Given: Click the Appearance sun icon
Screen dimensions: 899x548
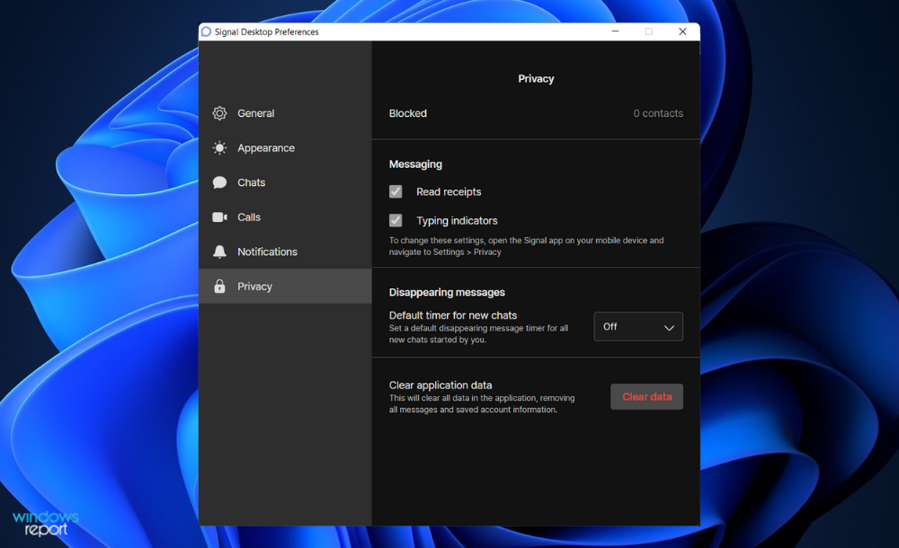Looking at the screenshot, I should pyautogui.click(x=219, y=148).
